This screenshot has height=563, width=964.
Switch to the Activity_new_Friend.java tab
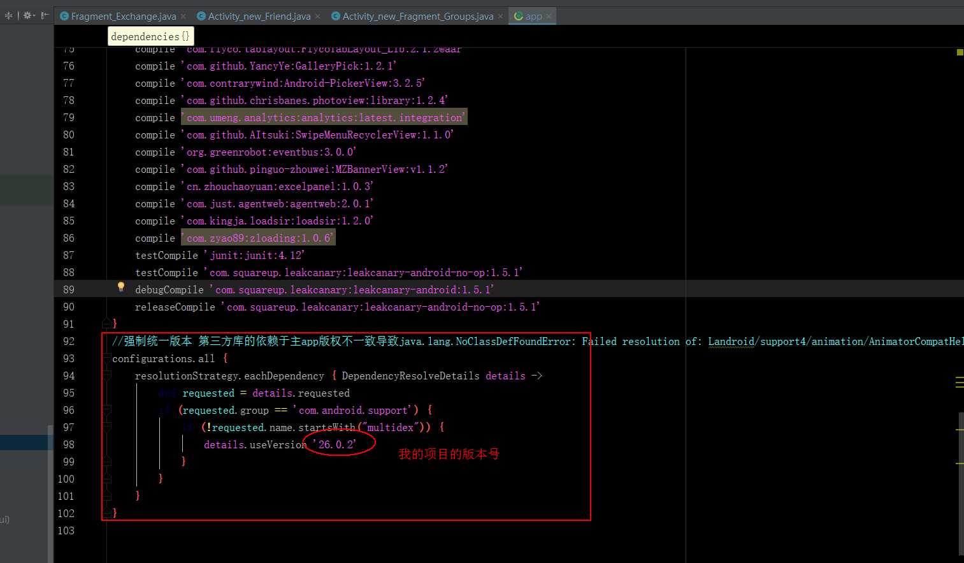coord(259,17)
